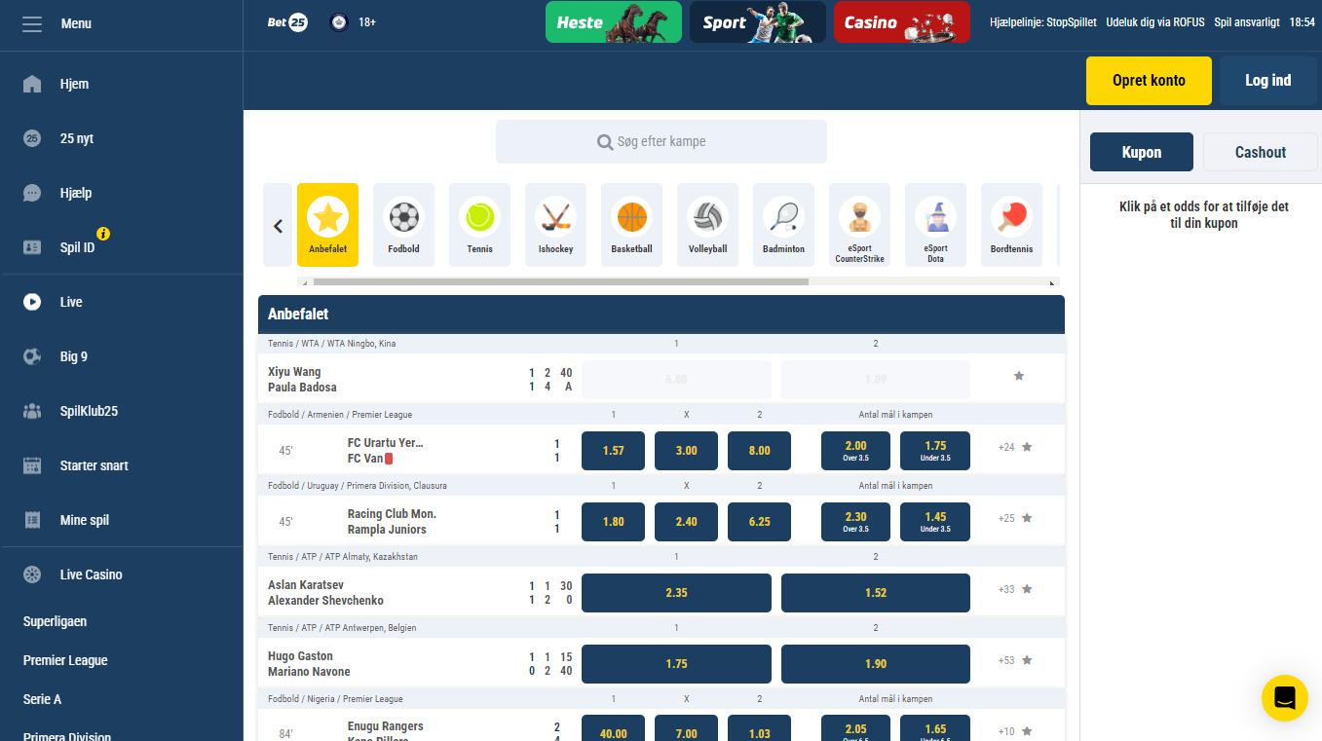Open the Casino section banner

point(902,22)
